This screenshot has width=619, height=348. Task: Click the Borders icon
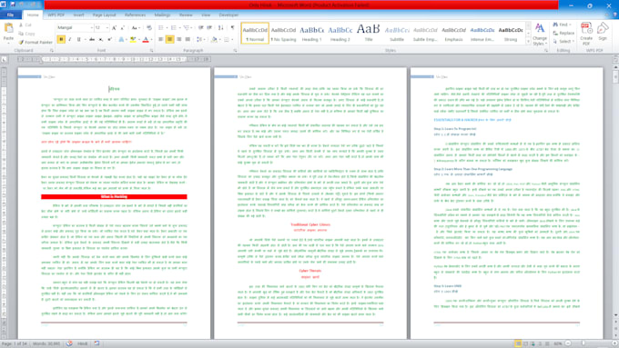228,39
